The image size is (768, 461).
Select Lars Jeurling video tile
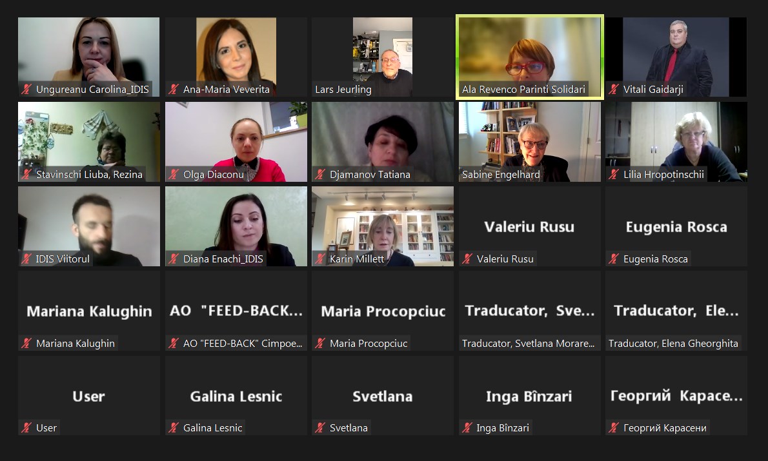point(383,57)
